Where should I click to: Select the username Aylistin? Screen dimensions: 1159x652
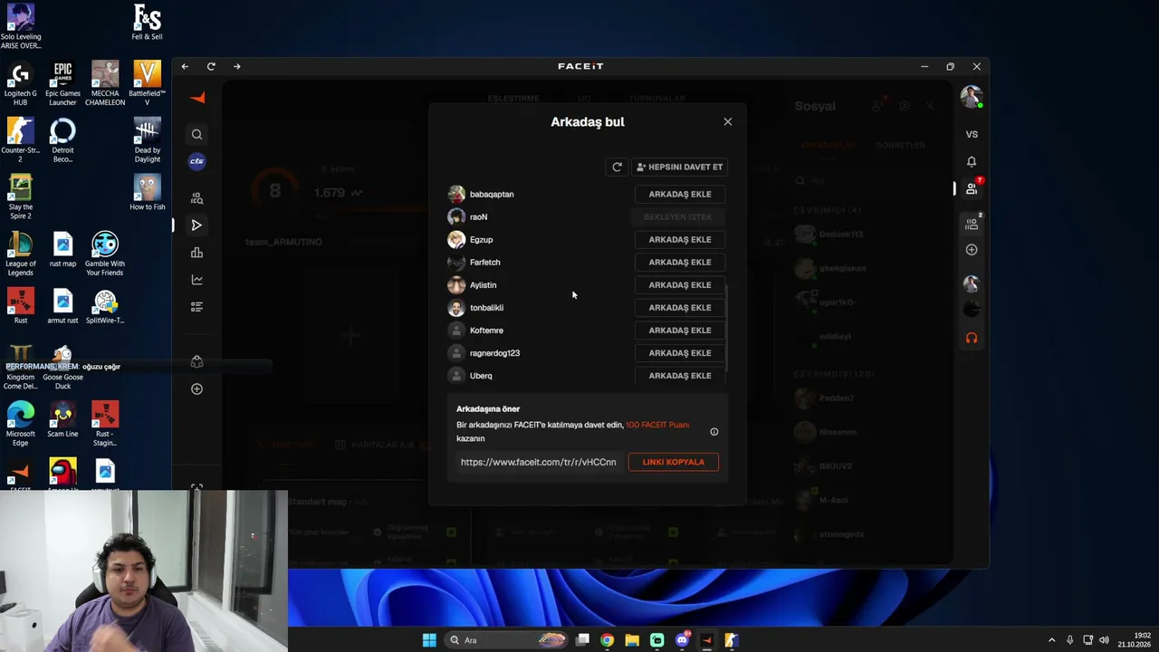pos(483,284)
